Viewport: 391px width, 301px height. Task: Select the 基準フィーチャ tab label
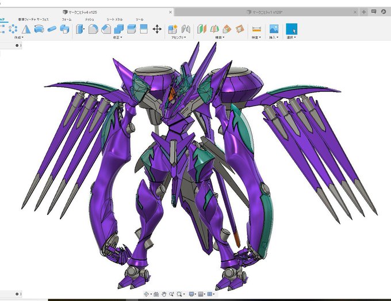(26, 20)
